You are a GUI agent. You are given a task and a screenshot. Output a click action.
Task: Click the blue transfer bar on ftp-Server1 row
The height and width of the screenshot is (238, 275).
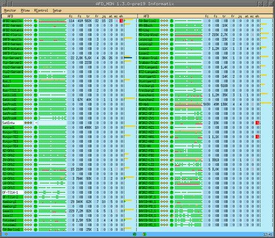point(128,58)
